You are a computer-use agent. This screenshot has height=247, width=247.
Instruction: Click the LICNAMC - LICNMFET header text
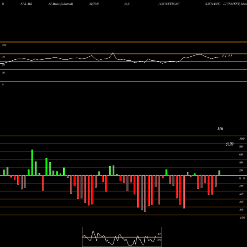click(x=222, y=4)
